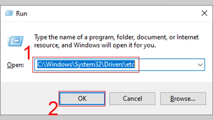Close the Run dialog with the X
This screenshot has width=213, height=120.
click(204, 13)
